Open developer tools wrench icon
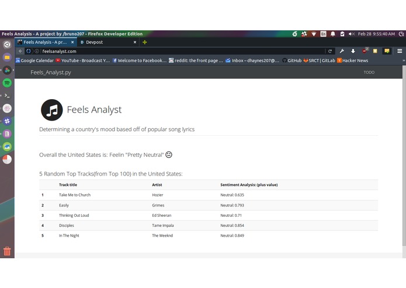The image size is (406, 288). pyautogui.click(x=342, y=51)
